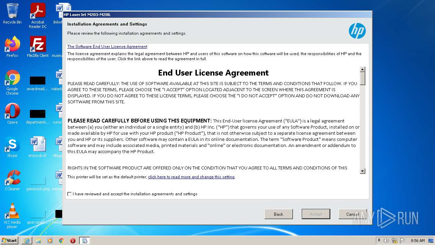Click the Installation Agreements and Settings heading
Screen dimensions: 435x245
click(x=107, y=24)
